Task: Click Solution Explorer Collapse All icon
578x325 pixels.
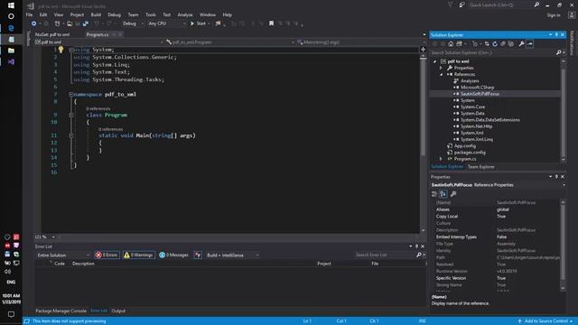Action: click(503, 44)
